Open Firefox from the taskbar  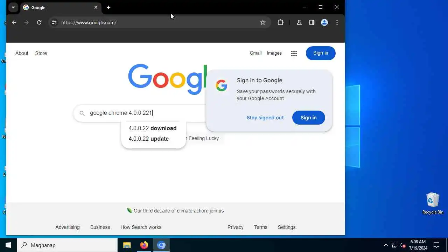pyautogui.click(x=144, y=245)
